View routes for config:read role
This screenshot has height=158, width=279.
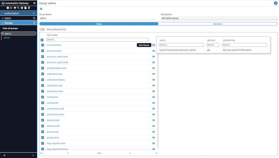click(x=154, y=97)
